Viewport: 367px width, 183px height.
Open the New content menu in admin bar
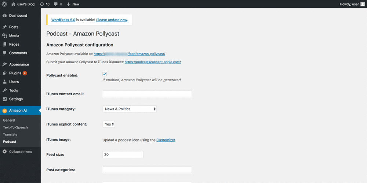click(x=73, y=4)
